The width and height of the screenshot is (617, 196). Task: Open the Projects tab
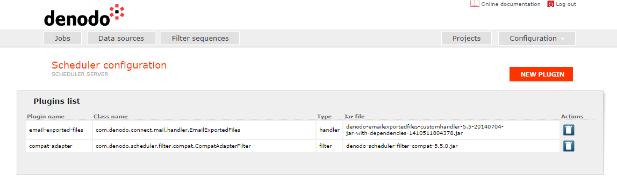(x=467, y=39)
